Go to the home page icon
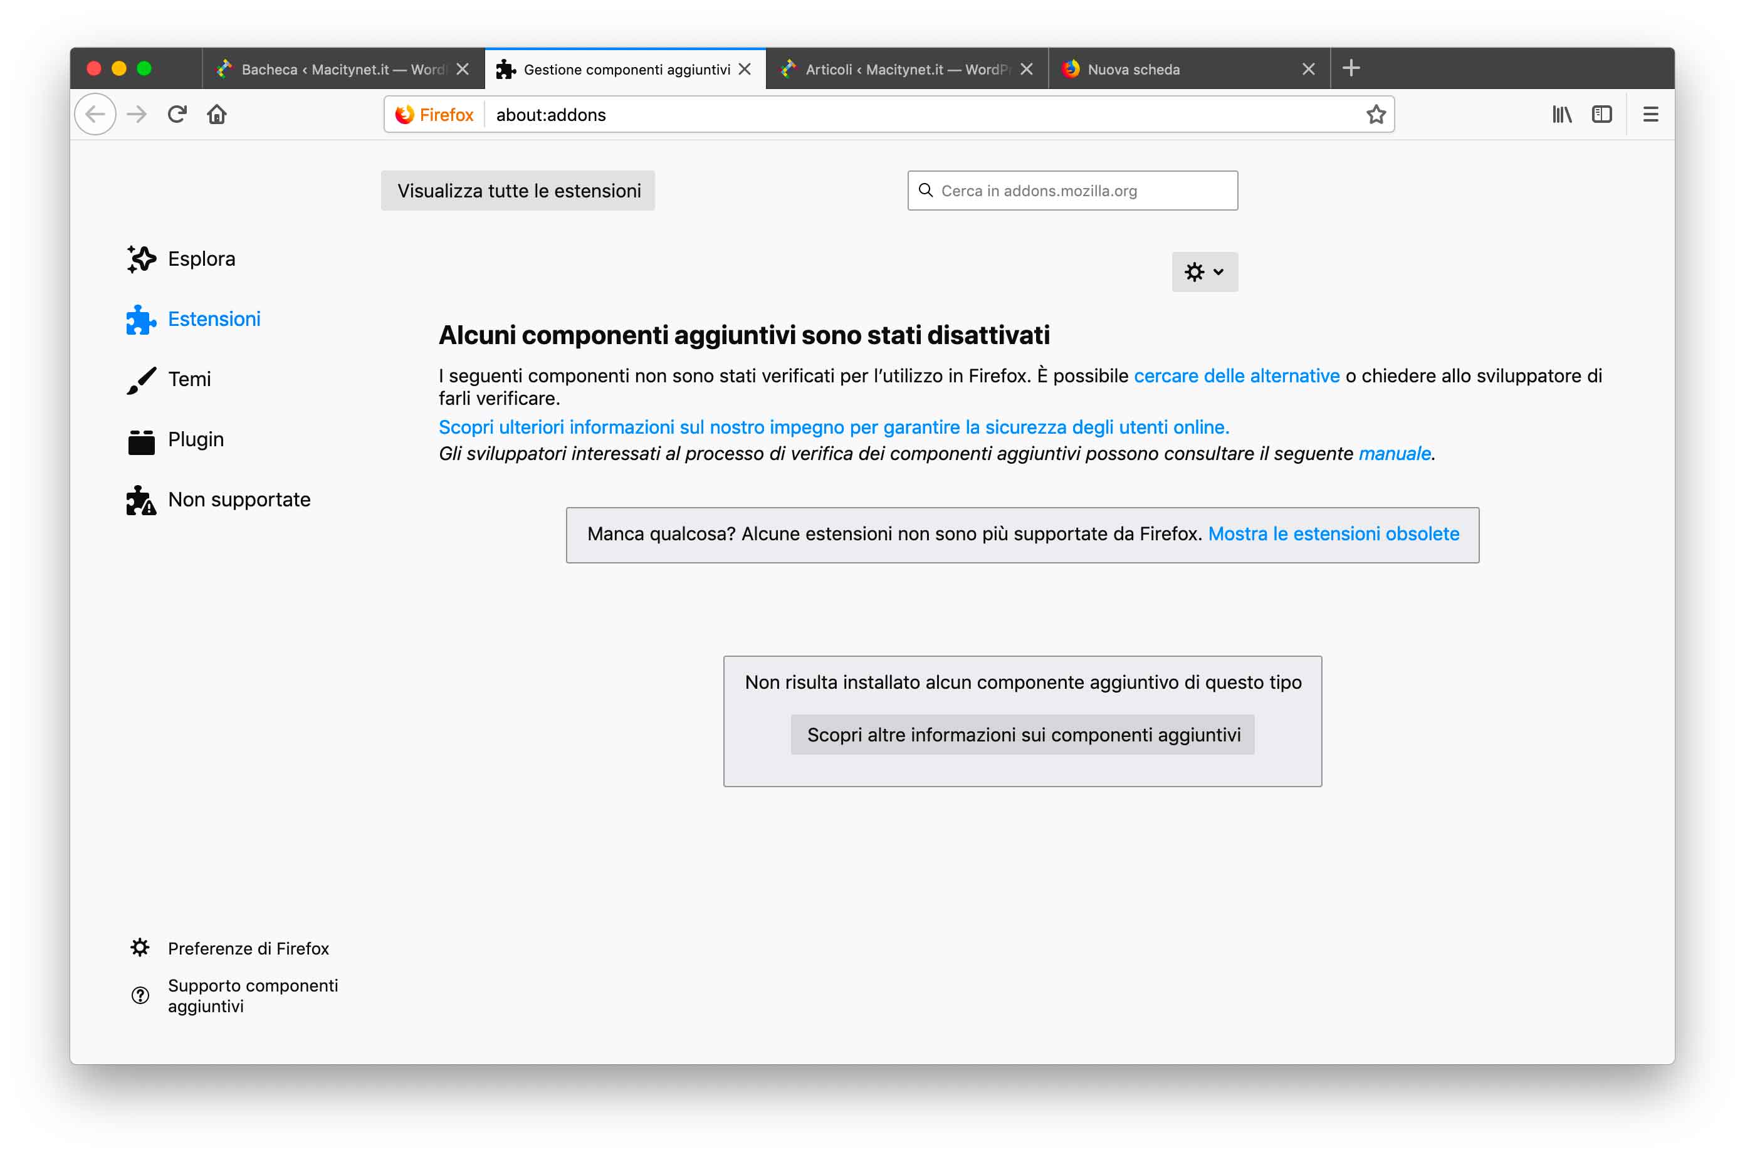1745x1157 pixels. (x=217, y=114)
